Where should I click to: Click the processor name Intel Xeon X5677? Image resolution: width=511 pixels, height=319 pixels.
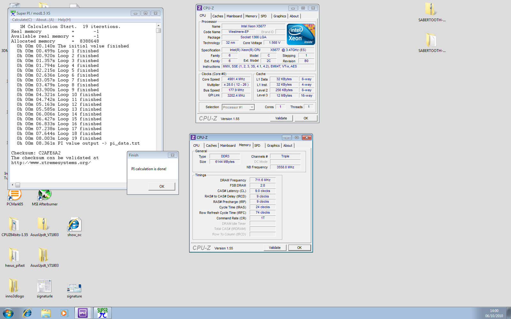(x=253, y=26)
